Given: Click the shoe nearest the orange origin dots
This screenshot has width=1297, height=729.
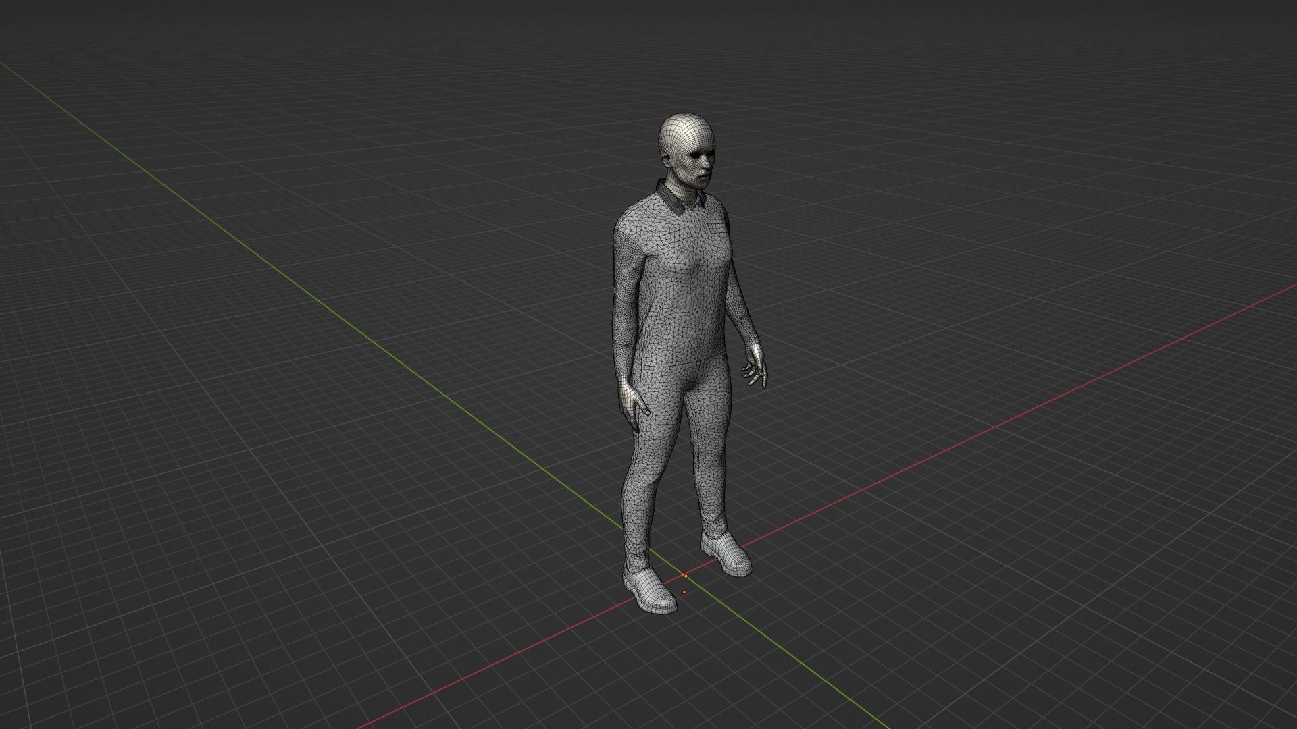Looking at the screenshot, I should [x=649, y=590].
